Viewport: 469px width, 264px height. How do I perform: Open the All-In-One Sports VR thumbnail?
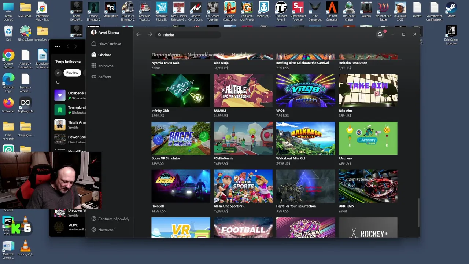243,186
